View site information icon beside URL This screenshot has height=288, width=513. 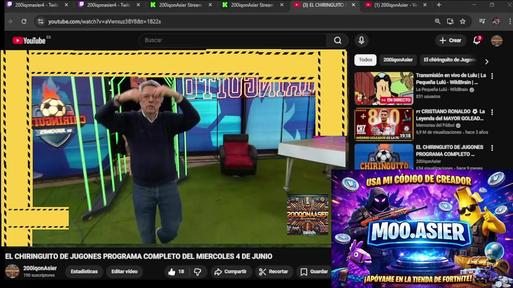click(40, 22)
